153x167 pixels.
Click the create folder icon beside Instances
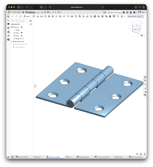coord(31,24)
